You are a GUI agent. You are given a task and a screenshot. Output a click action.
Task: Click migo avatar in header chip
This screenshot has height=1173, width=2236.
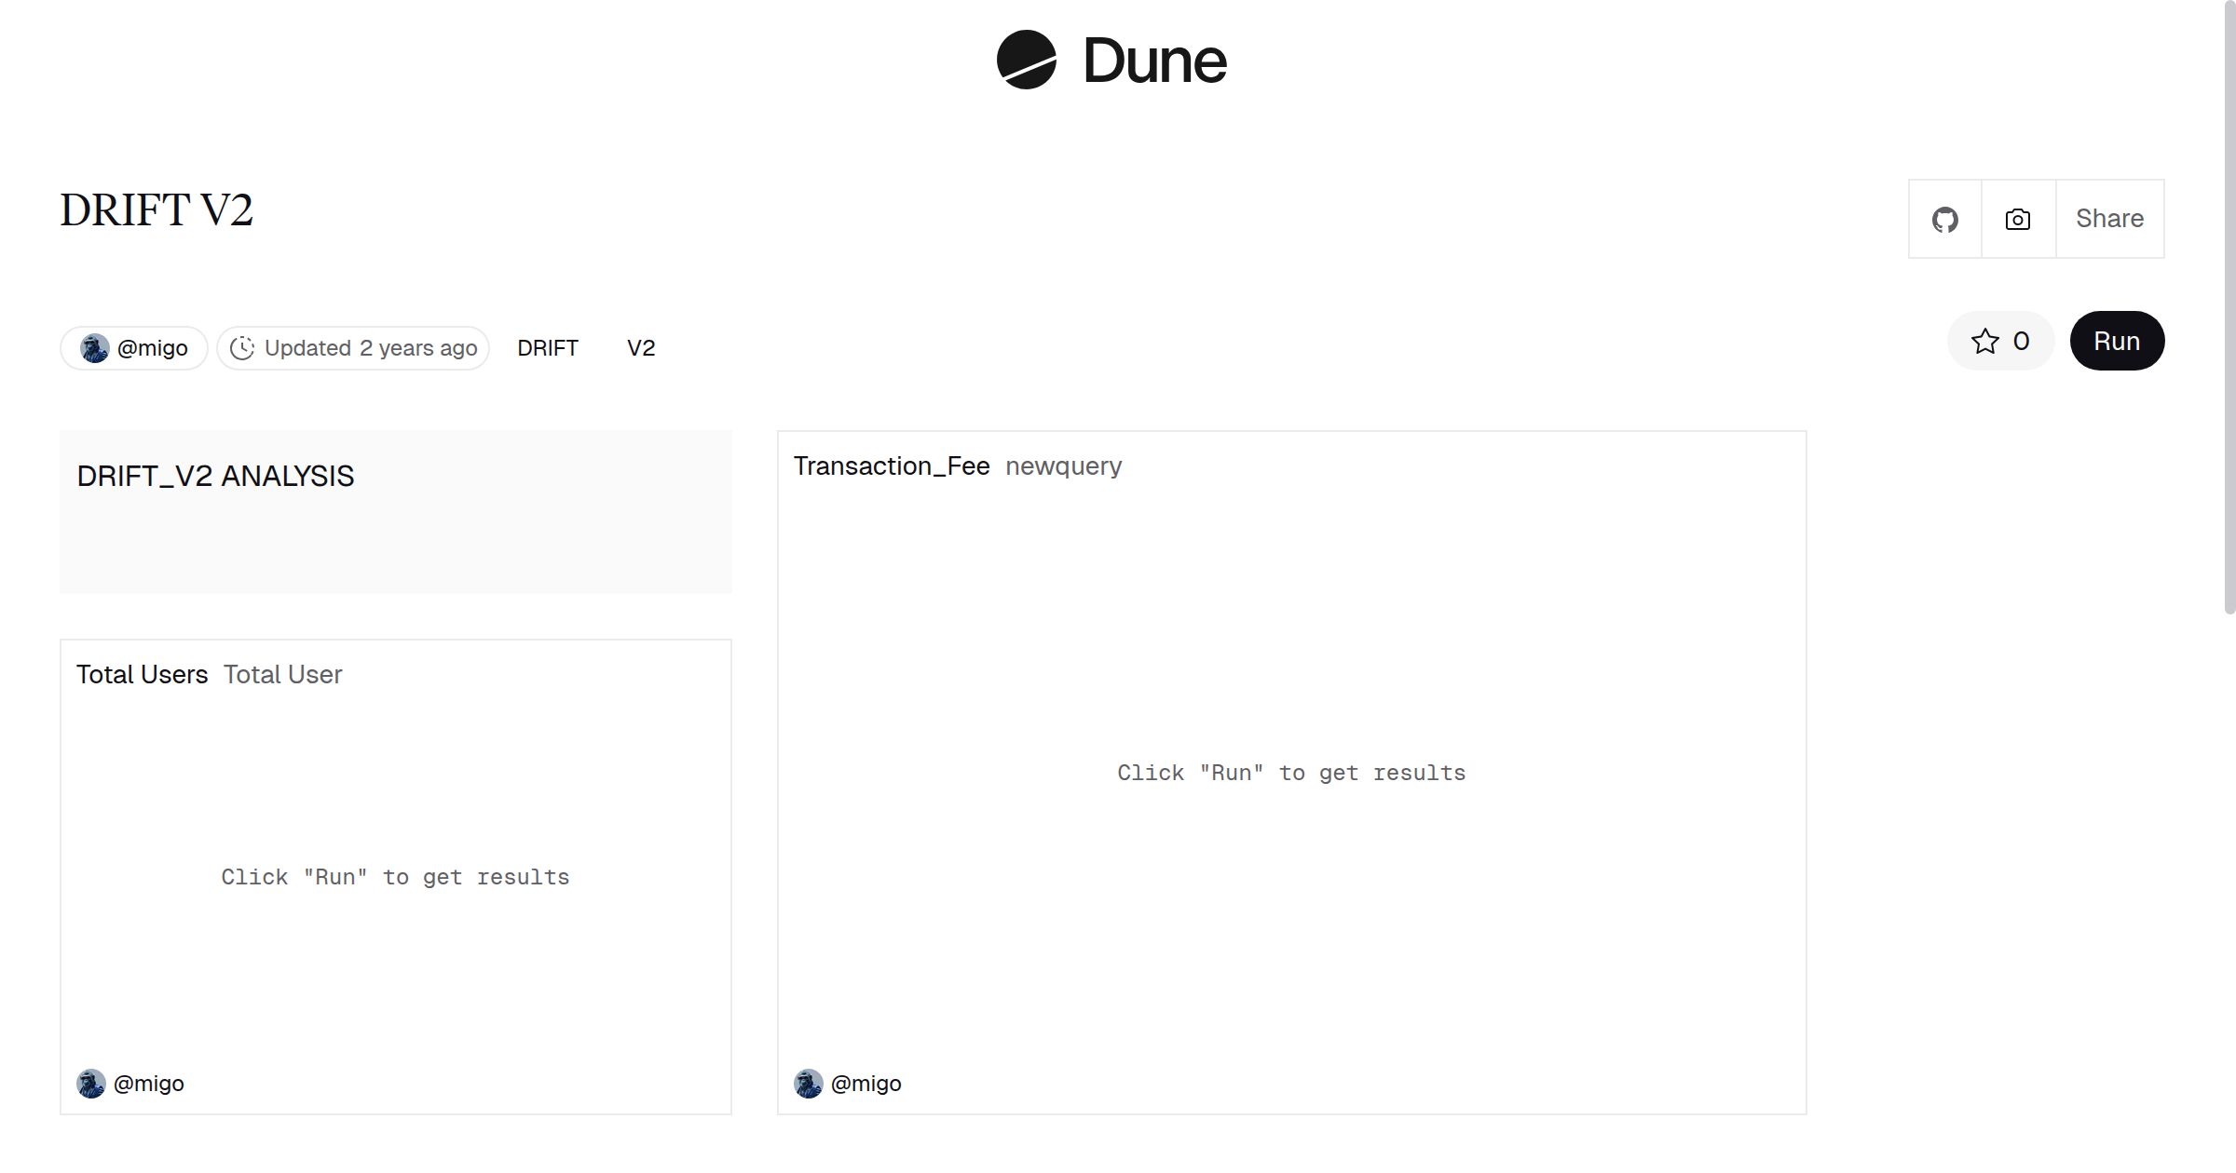[x=94, y=348]
